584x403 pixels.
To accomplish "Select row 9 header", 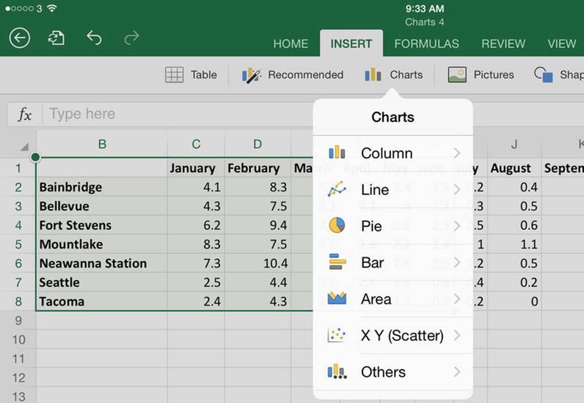I will 18,320.
